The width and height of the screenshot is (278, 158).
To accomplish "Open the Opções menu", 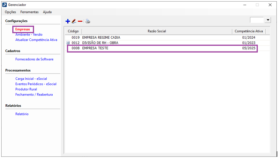I will [10, 12].
